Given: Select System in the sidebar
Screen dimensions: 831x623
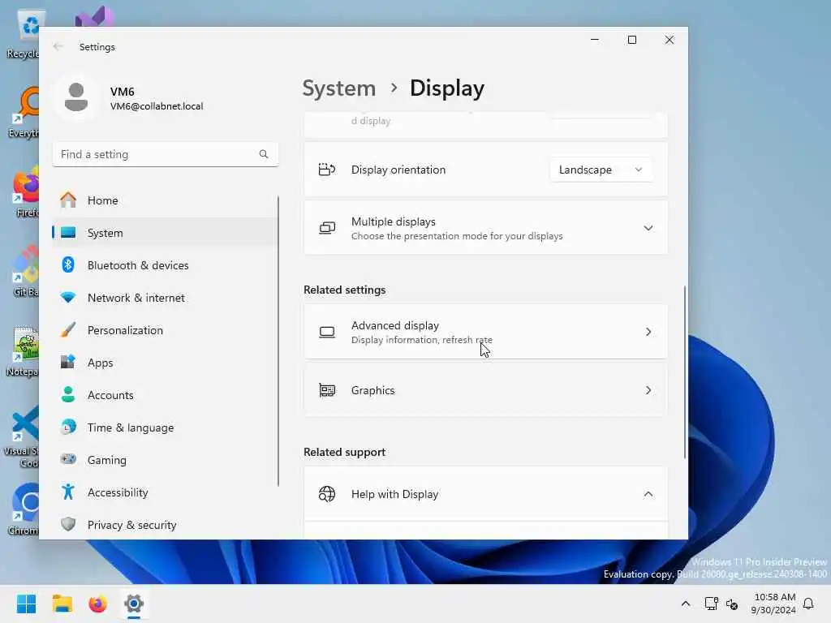Looking at the screenshot, I should point(164,233).
